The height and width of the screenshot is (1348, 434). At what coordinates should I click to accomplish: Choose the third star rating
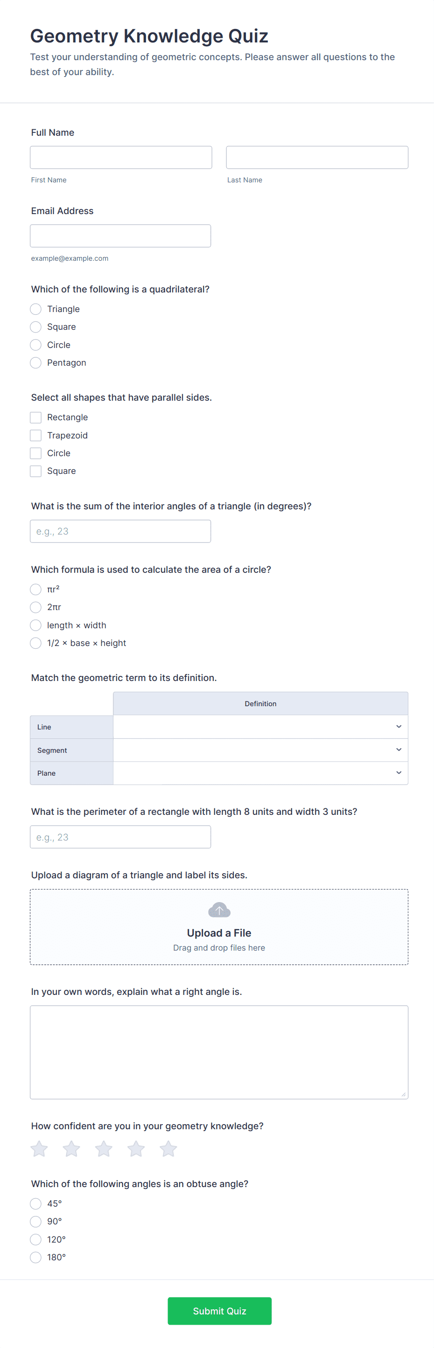pos(104,1149)
